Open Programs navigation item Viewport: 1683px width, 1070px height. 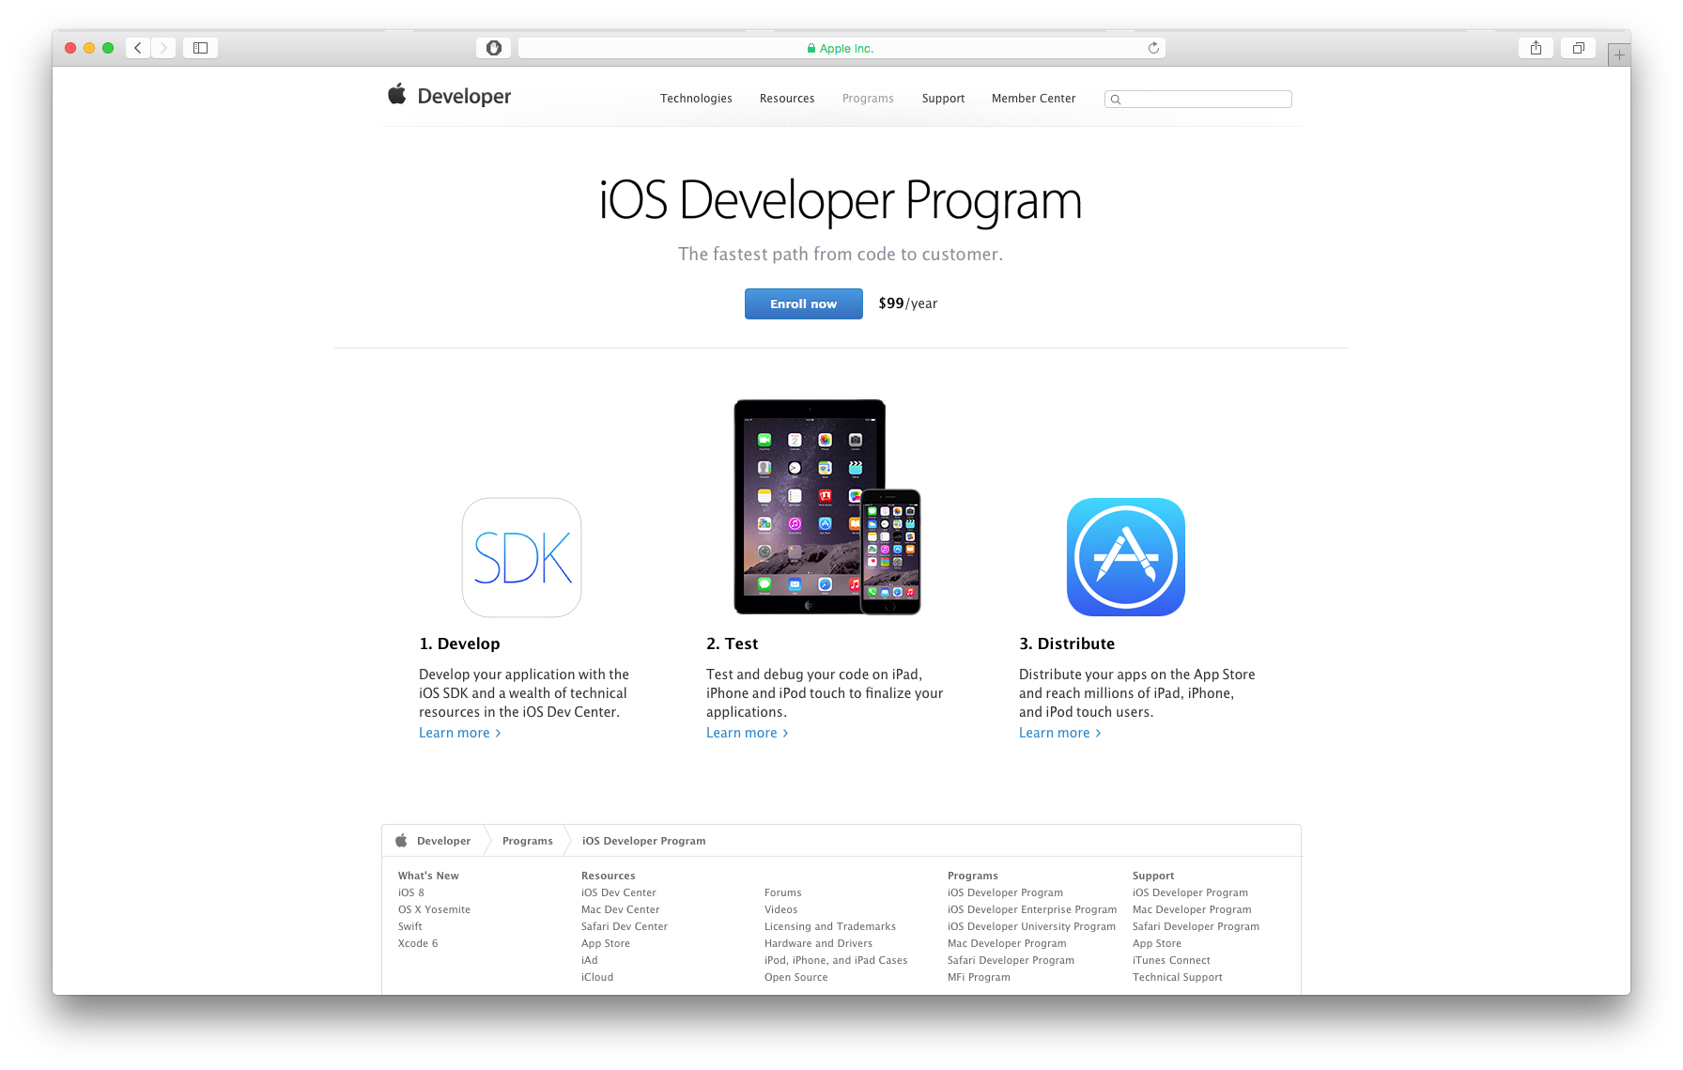[868, 99]
